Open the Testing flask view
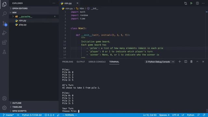 tap(4, 52)
